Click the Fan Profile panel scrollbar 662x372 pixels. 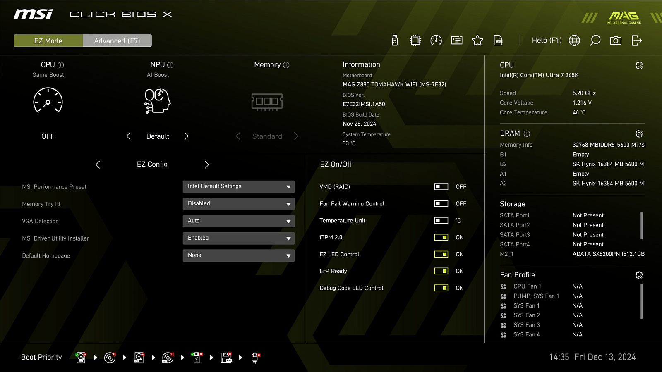[642, 301]
